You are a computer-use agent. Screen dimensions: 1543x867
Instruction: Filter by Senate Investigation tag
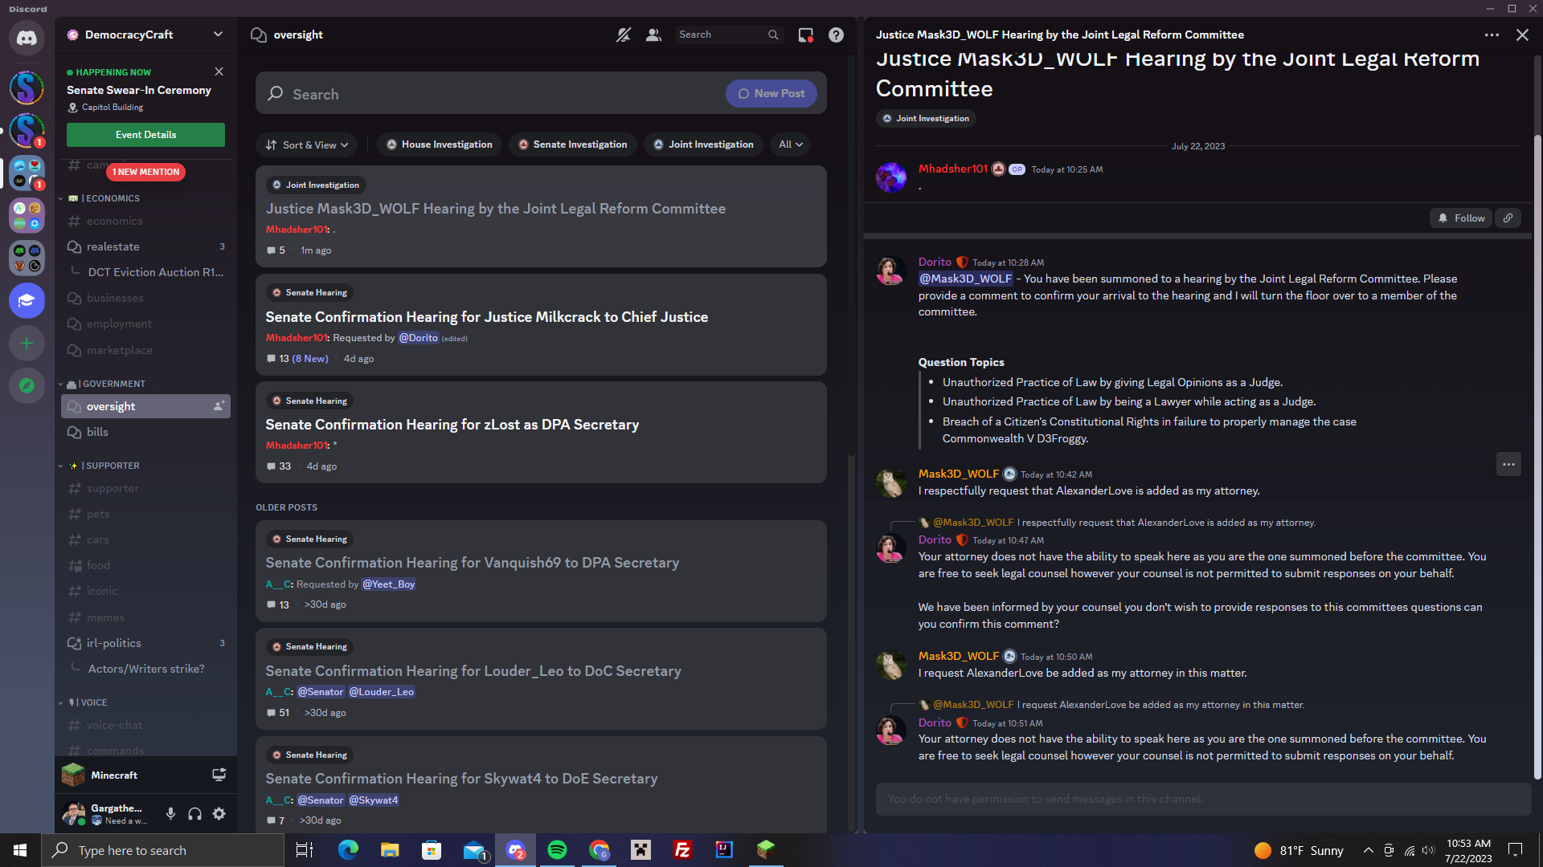(572, 144)
